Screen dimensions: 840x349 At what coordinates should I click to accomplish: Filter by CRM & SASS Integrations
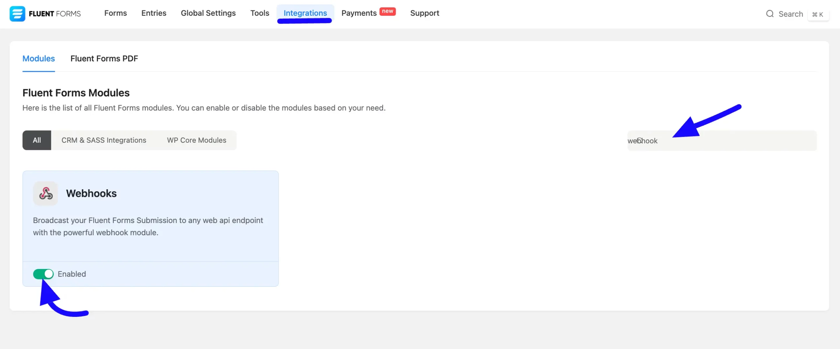coord(104,140)
